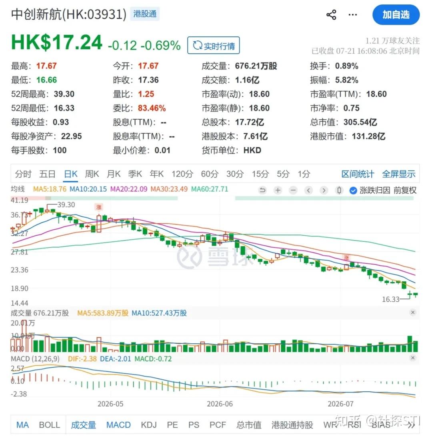
Task: Click the MA60:27.71 legend value
Action: pyautogui.click(x=210, y=189)
